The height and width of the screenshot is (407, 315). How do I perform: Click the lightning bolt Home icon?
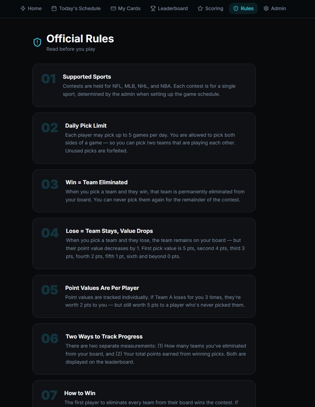pos(23,8)
